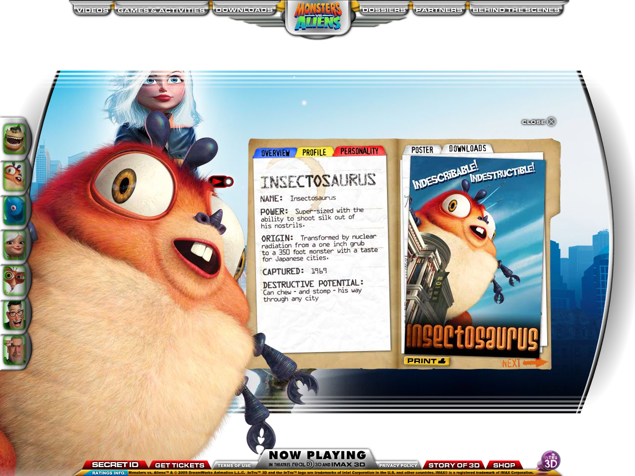Image resolution: width=635 pixels, height=476 pixels.
Task: Go to the Next poster arrow
Action: point(524,363)
